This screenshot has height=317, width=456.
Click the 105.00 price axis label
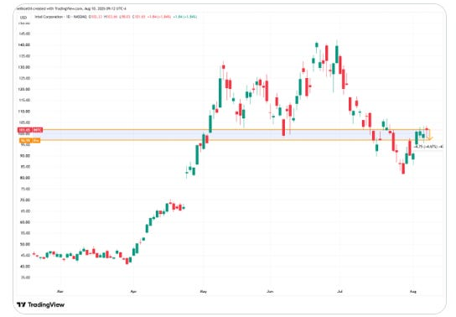[x=24, y=122]
